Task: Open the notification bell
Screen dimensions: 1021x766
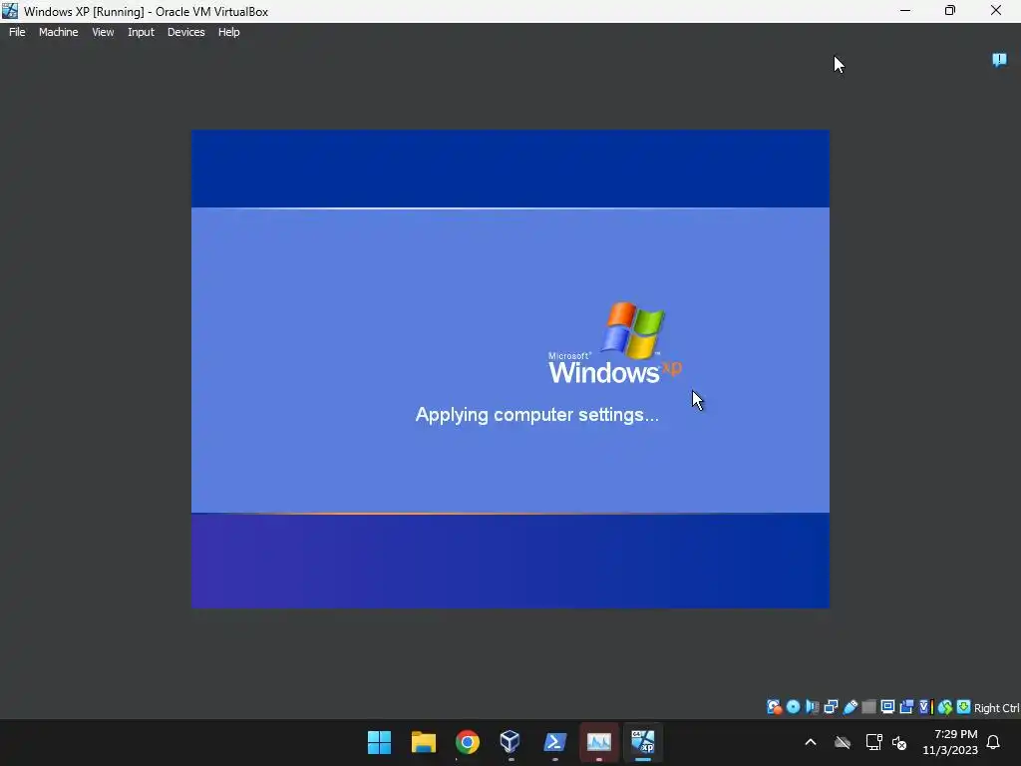Action: click(994, 742)
